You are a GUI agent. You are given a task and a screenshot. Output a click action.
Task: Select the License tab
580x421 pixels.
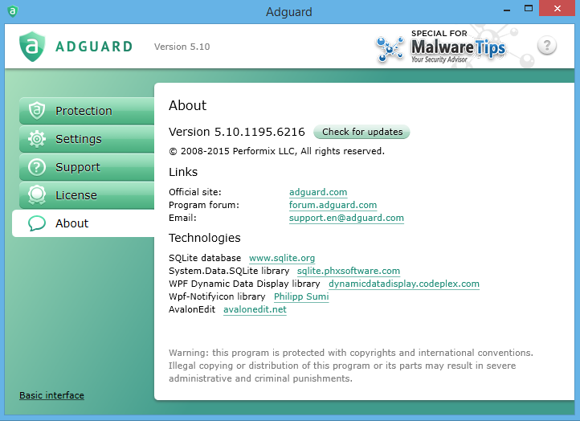(87, 195)
